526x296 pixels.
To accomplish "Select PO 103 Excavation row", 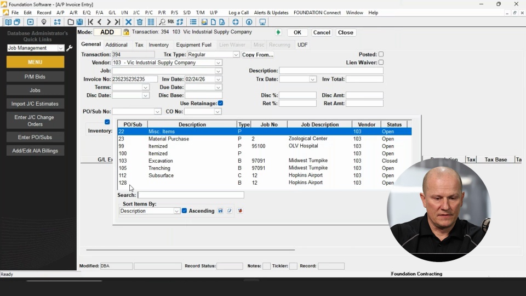I will pyautogui.click(x=264, y=161).
